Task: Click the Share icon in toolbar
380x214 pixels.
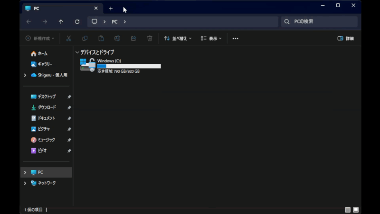Action: [x=133, y=39]
